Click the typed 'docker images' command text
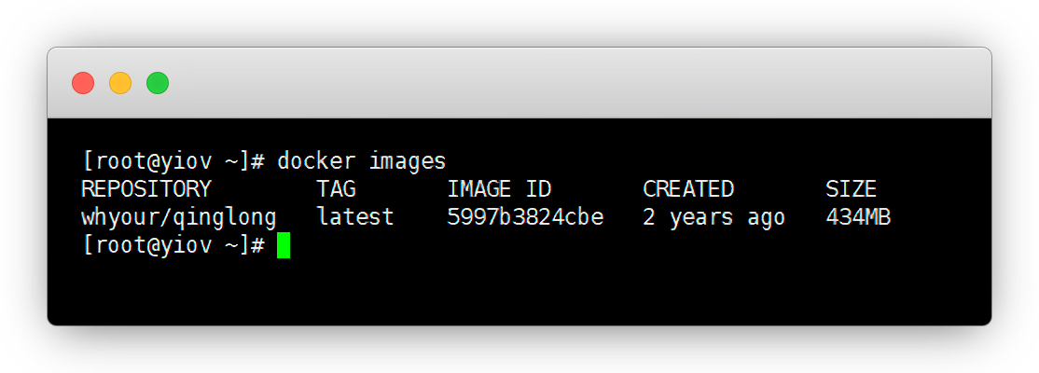This screenshot has height=373, width=1039. [361, 160]
